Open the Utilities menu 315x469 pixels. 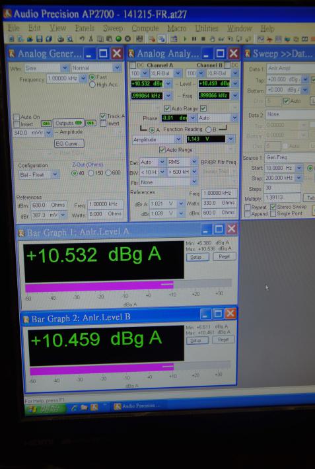coord(207,28)
